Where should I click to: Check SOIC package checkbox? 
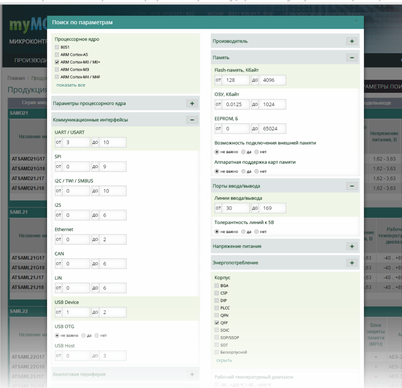[x=217, y=330]
